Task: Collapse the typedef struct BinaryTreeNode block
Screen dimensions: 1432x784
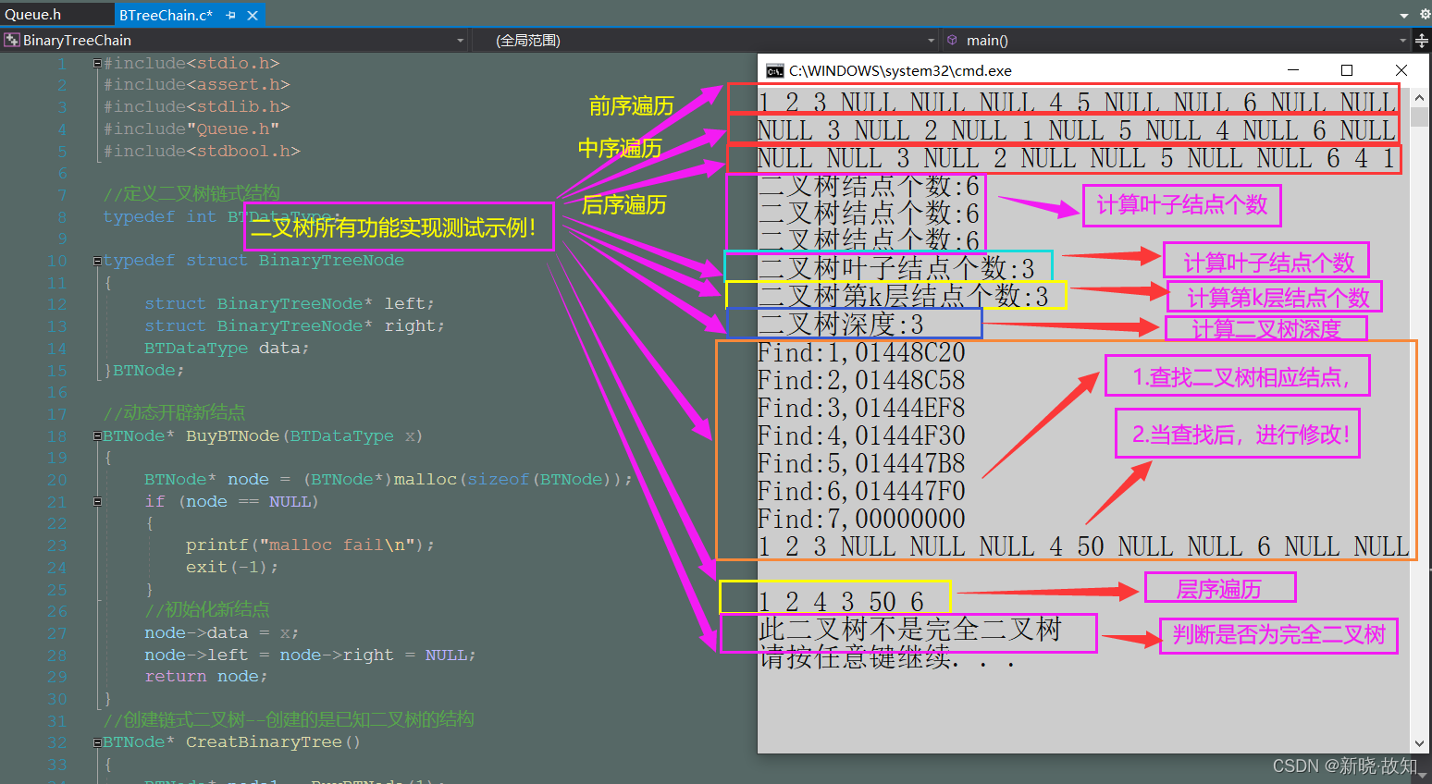Action: (x=97, y=261)
